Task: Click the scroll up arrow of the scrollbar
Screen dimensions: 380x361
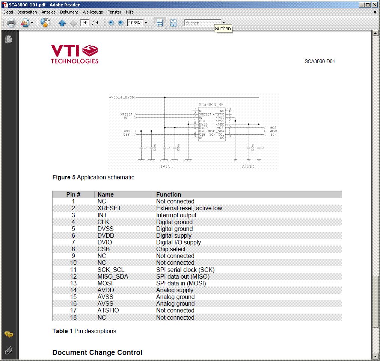Action: (x=375, y=33)
